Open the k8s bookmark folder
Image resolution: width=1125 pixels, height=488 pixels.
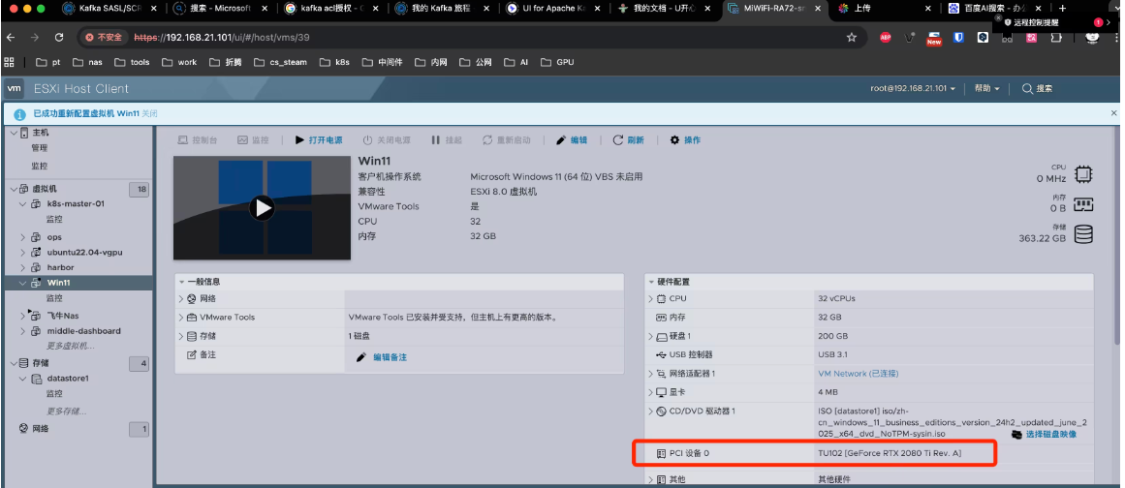335,62
